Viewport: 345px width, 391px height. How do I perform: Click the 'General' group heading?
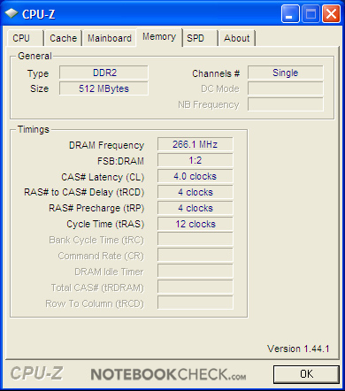click(34, 56)
